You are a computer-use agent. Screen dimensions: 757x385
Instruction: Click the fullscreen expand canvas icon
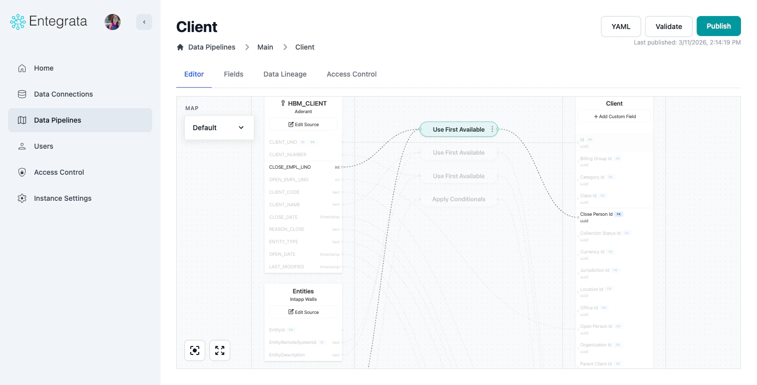pyautogui.click(x=220, y=350)
